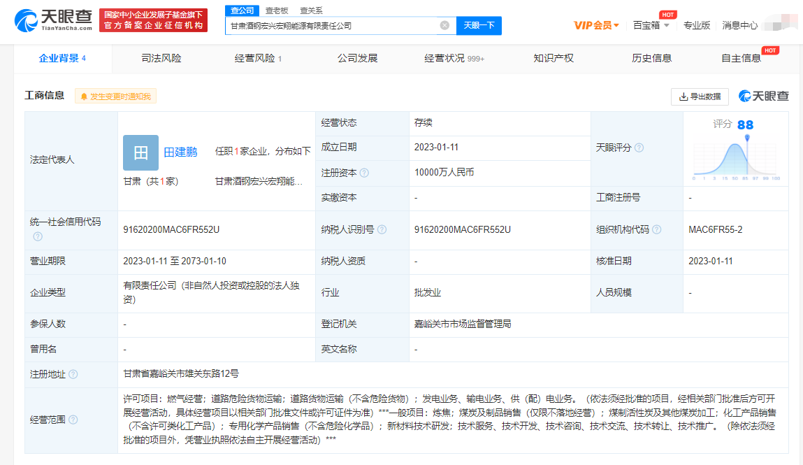Screen dimensions: 803x465
Task: Click the 导出数据 export button
Action: coord(700,96)
